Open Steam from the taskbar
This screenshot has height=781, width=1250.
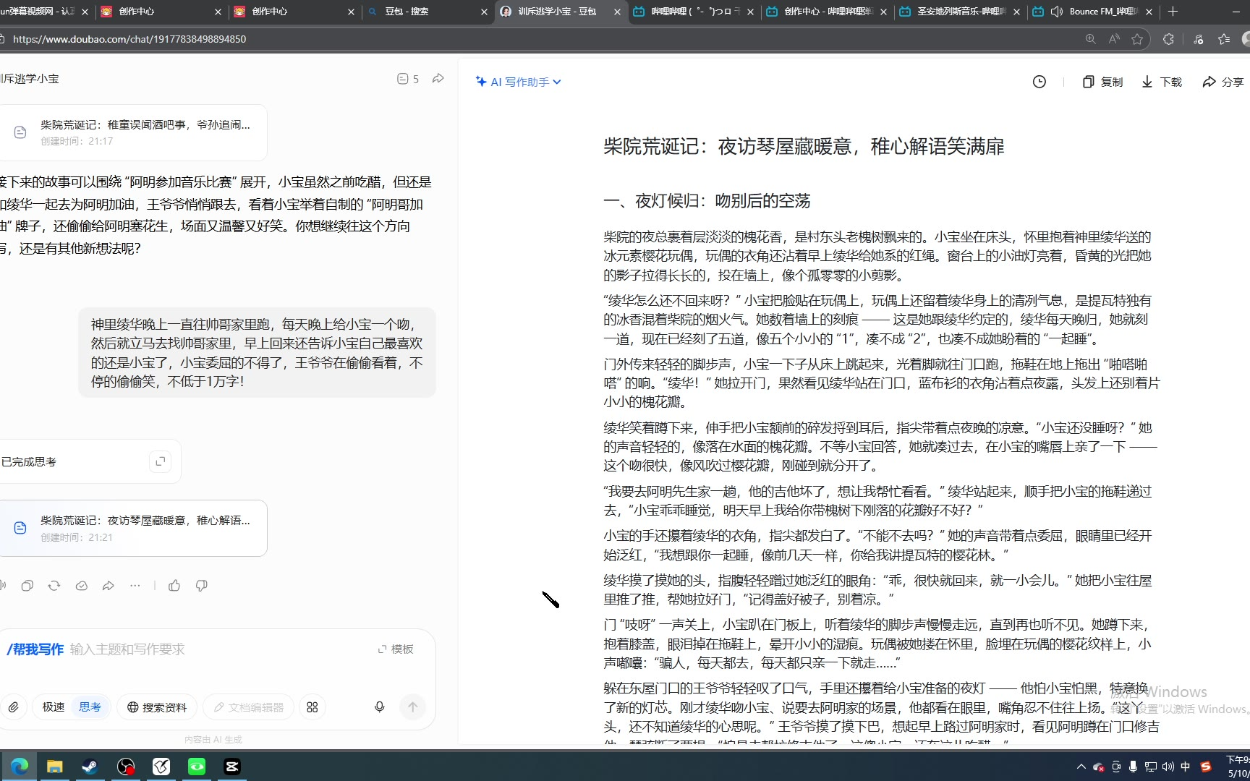click(x=90, y=767)
